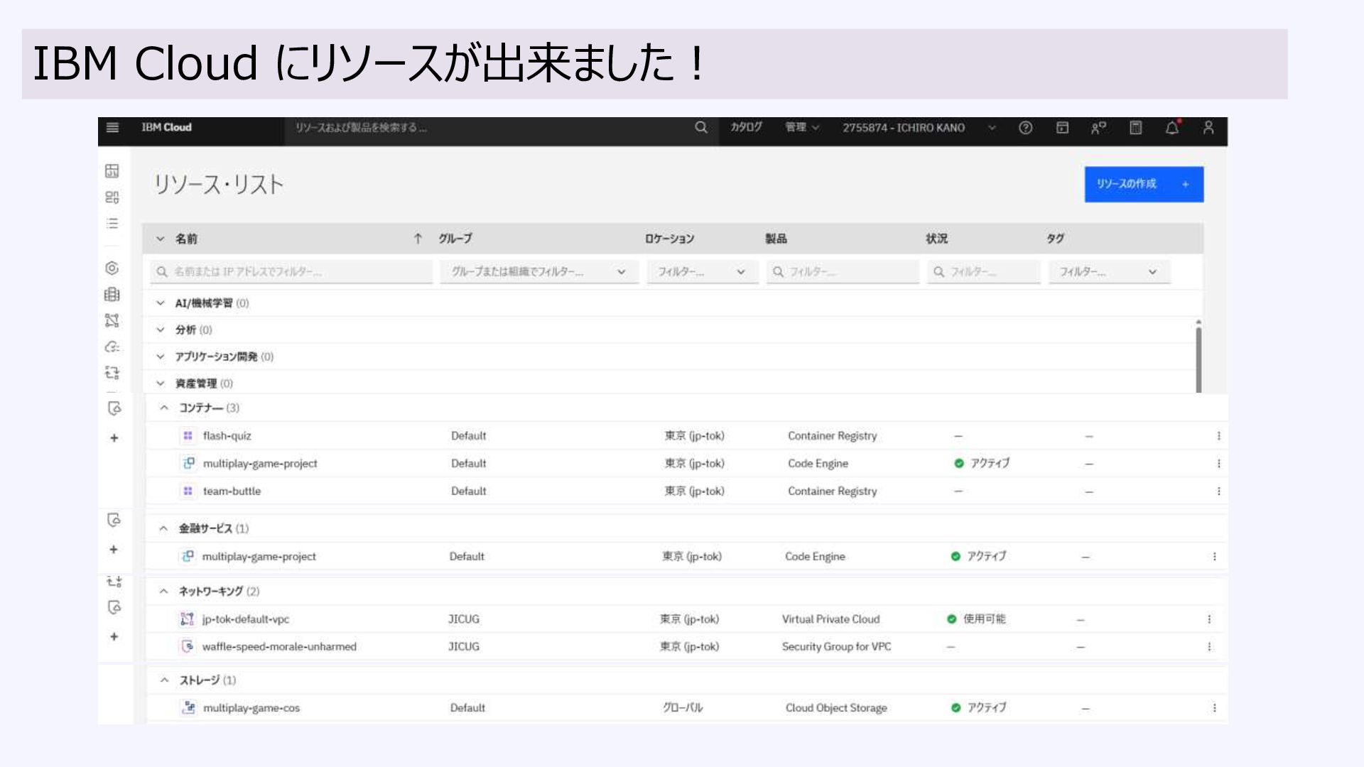Open overflow menu for flash-quiz row
Image resolution: width=1364 pixels, height=767 pixels.
click(x=1218, y=436)
